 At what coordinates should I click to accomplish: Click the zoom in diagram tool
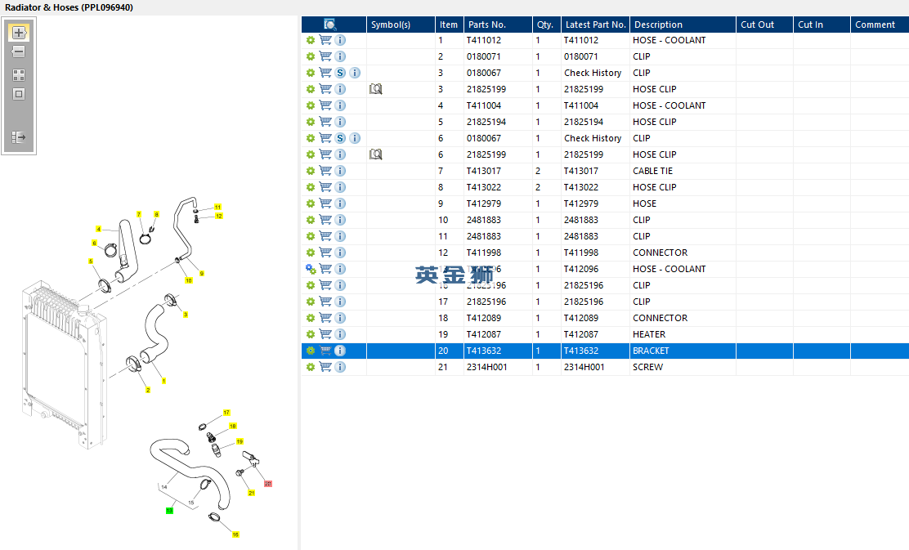pyautogui.click(x=19, y=33)
